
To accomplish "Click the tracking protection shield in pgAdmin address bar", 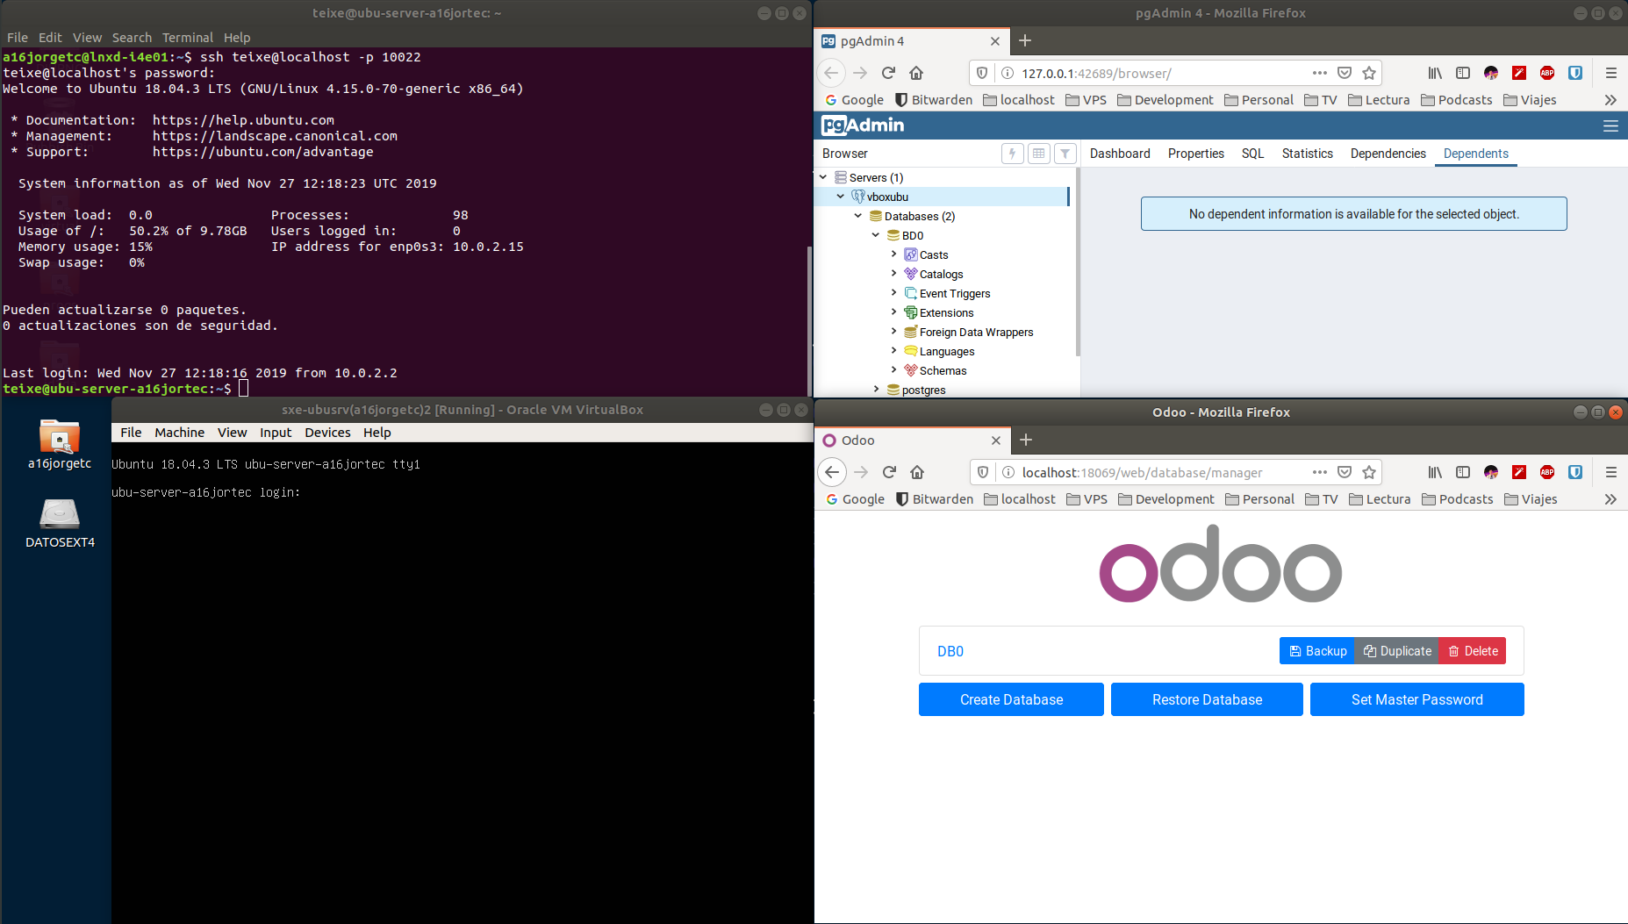I will 981,73.
